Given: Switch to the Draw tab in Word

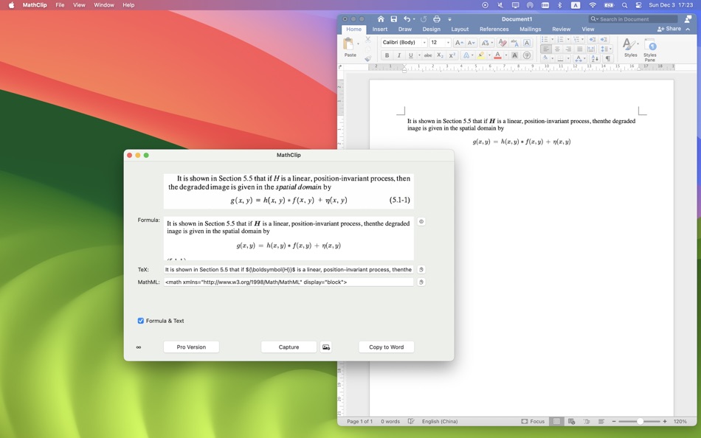Looking at the screenshot, I should coord(404,29).
